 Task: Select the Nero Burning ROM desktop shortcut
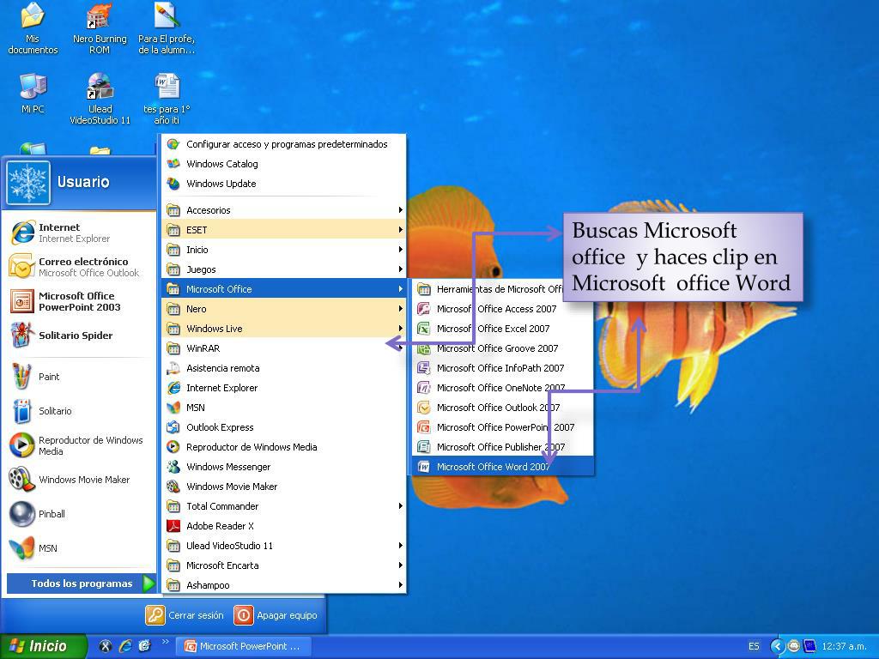click(x=100, y=28)
